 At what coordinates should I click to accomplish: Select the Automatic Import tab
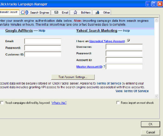tap(9, 12)
